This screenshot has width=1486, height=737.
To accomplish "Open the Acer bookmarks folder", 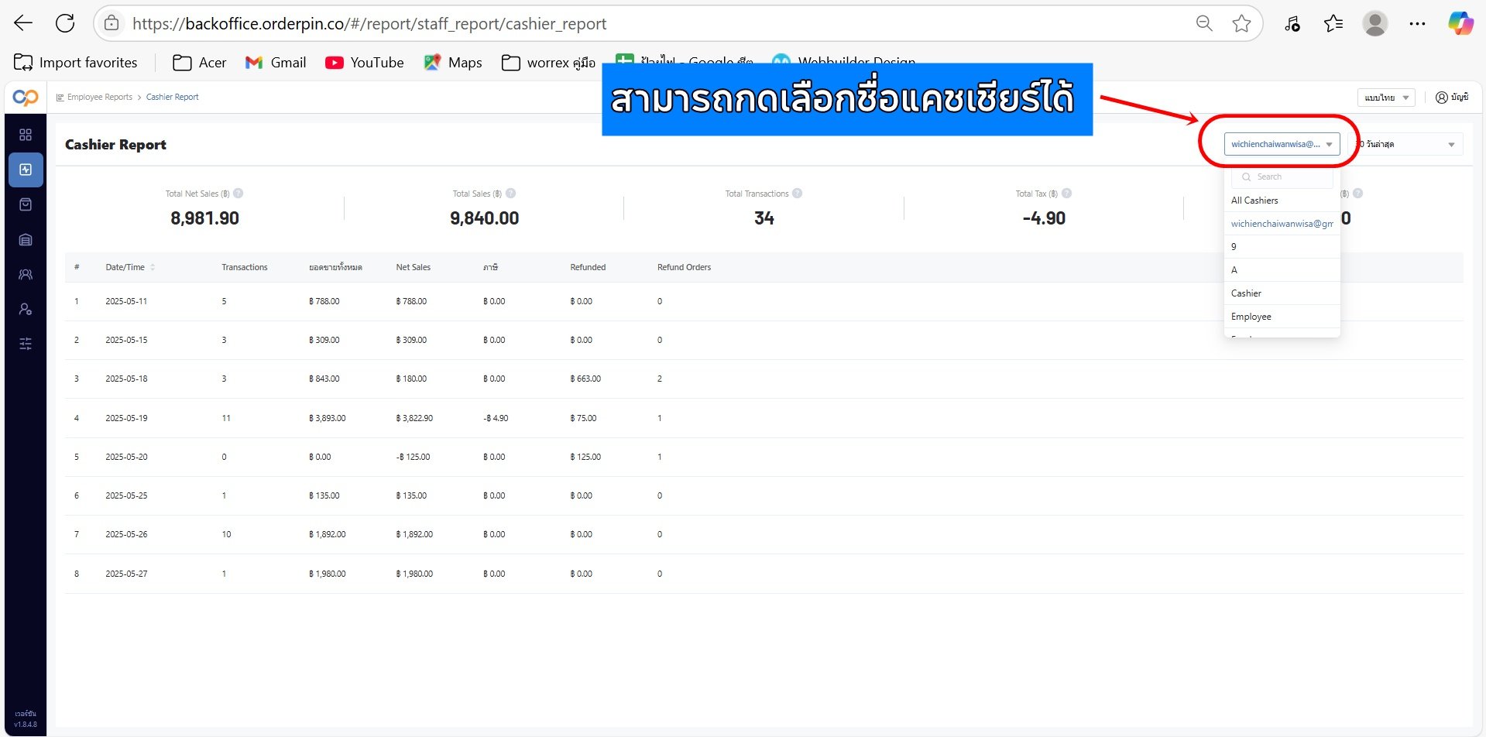I will pos(200,63).
